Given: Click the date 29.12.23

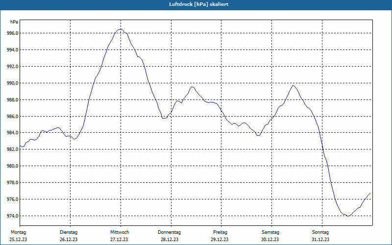Looking at the screenshot, I should click(220, 240).
